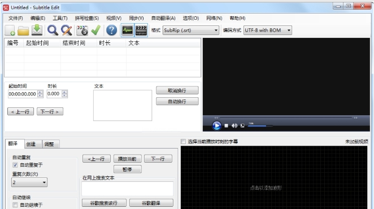Screen dimensions: 374x209
Task: Enable the 自动继续于 checkbox
Action: [15, 205]
